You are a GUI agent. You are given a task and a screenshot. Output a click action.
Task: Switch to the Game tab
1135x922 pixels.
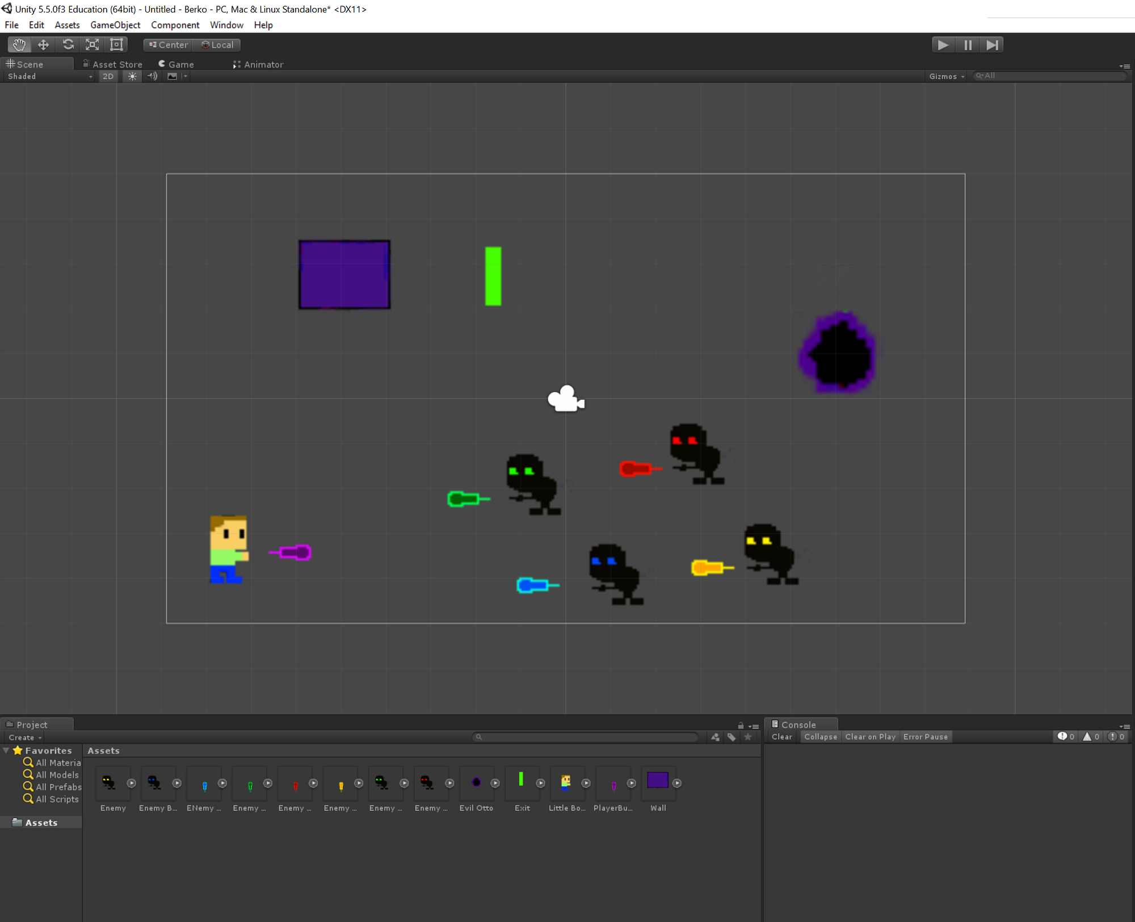[x=180, y=65]
